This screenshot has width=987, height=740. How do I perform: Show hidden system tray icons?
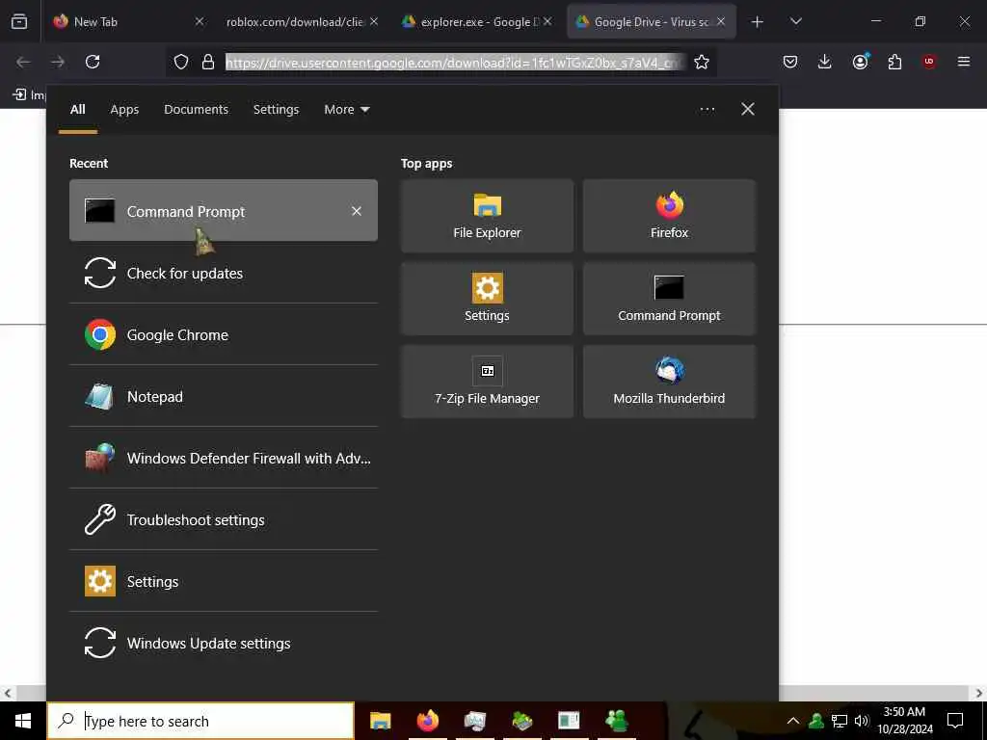(793, 721)
